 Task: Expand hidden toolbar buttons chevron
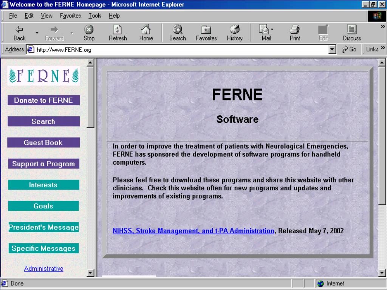383,26
